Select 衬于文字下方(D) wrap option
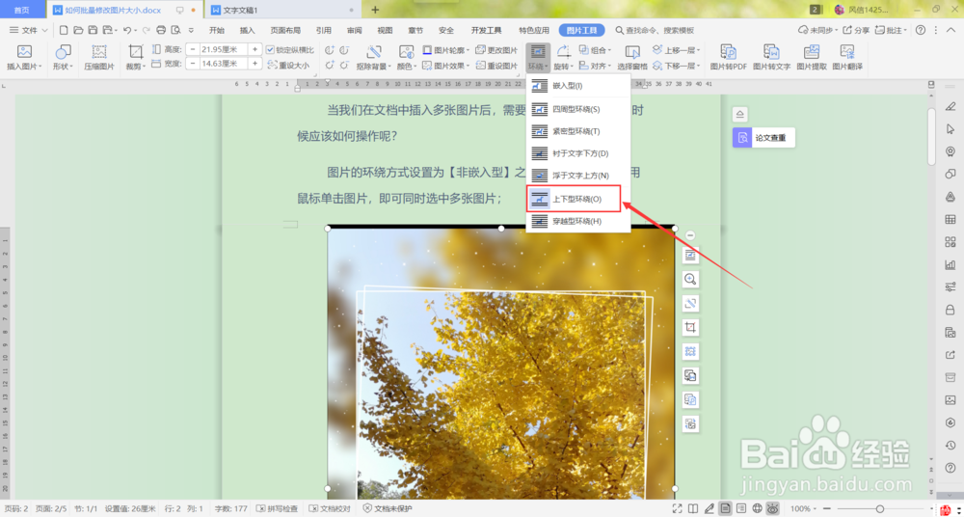The height and width of the screenshot is (517, 964). [577, 153]
